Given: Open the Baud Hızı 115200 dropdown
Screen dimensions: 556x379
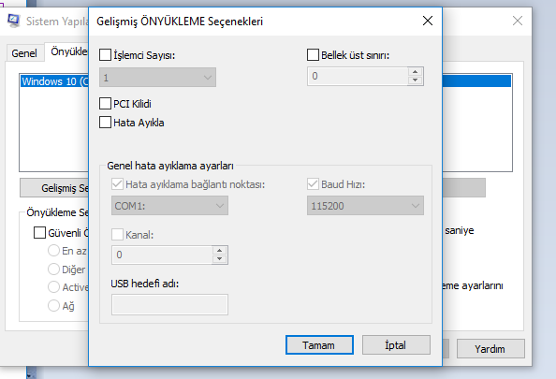Looking at the screenshot, I should [x=365, y=206].
